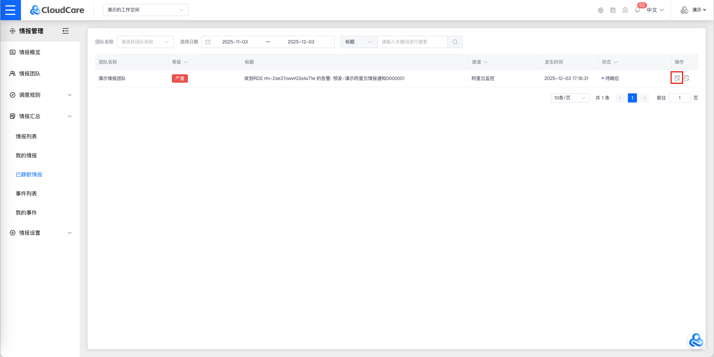The height and width of the screenshot is (357, 714).
Task: Open 情报列表 in the sidebar
Action: pyautogui.click(x=26, y=136)
